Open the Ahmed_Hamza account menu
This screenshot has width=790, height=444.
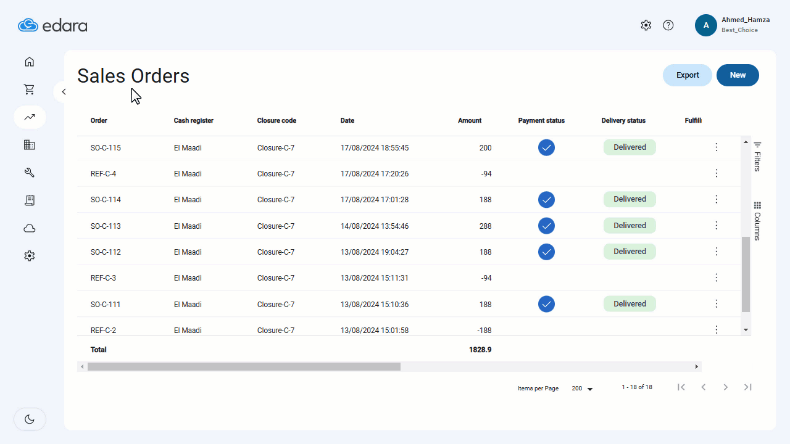tap(733, 25)
